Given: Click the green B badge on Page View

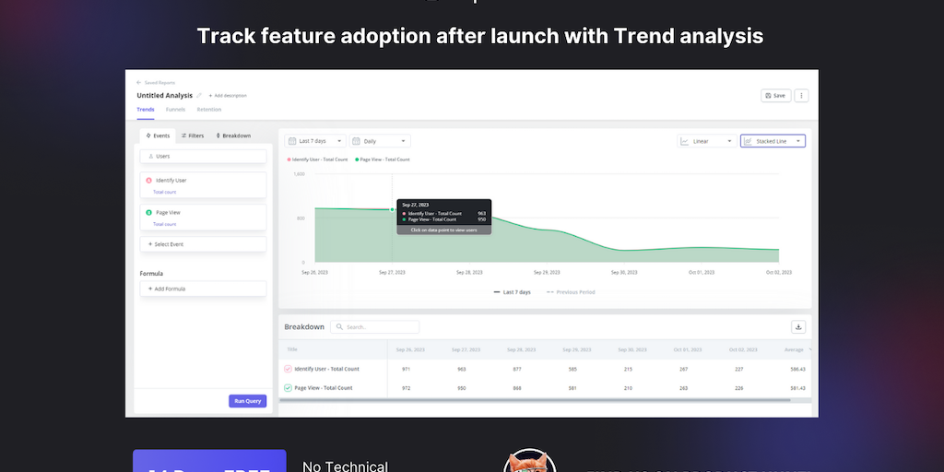Looking at the screenshot, I should [x=148, y=213].
